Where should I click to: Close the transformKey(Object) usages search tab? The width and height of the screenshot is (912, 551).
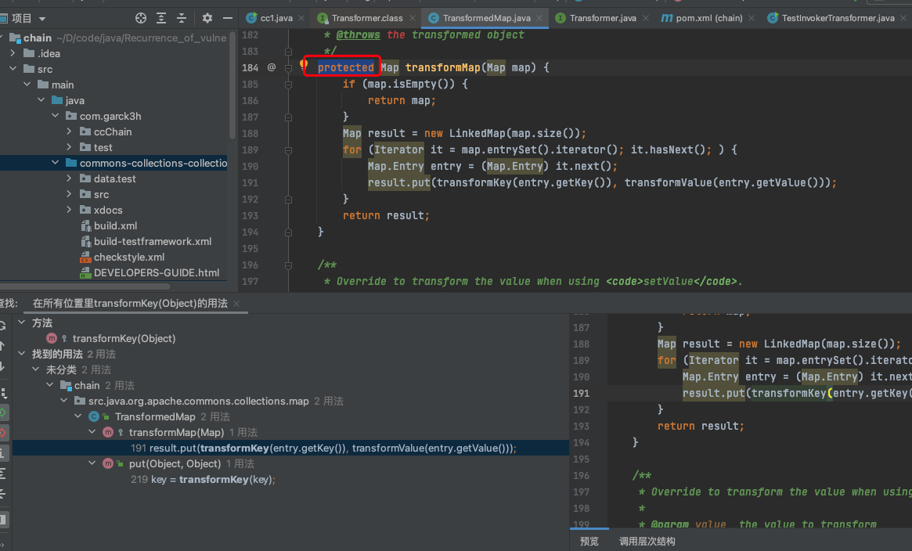point(236,304)
